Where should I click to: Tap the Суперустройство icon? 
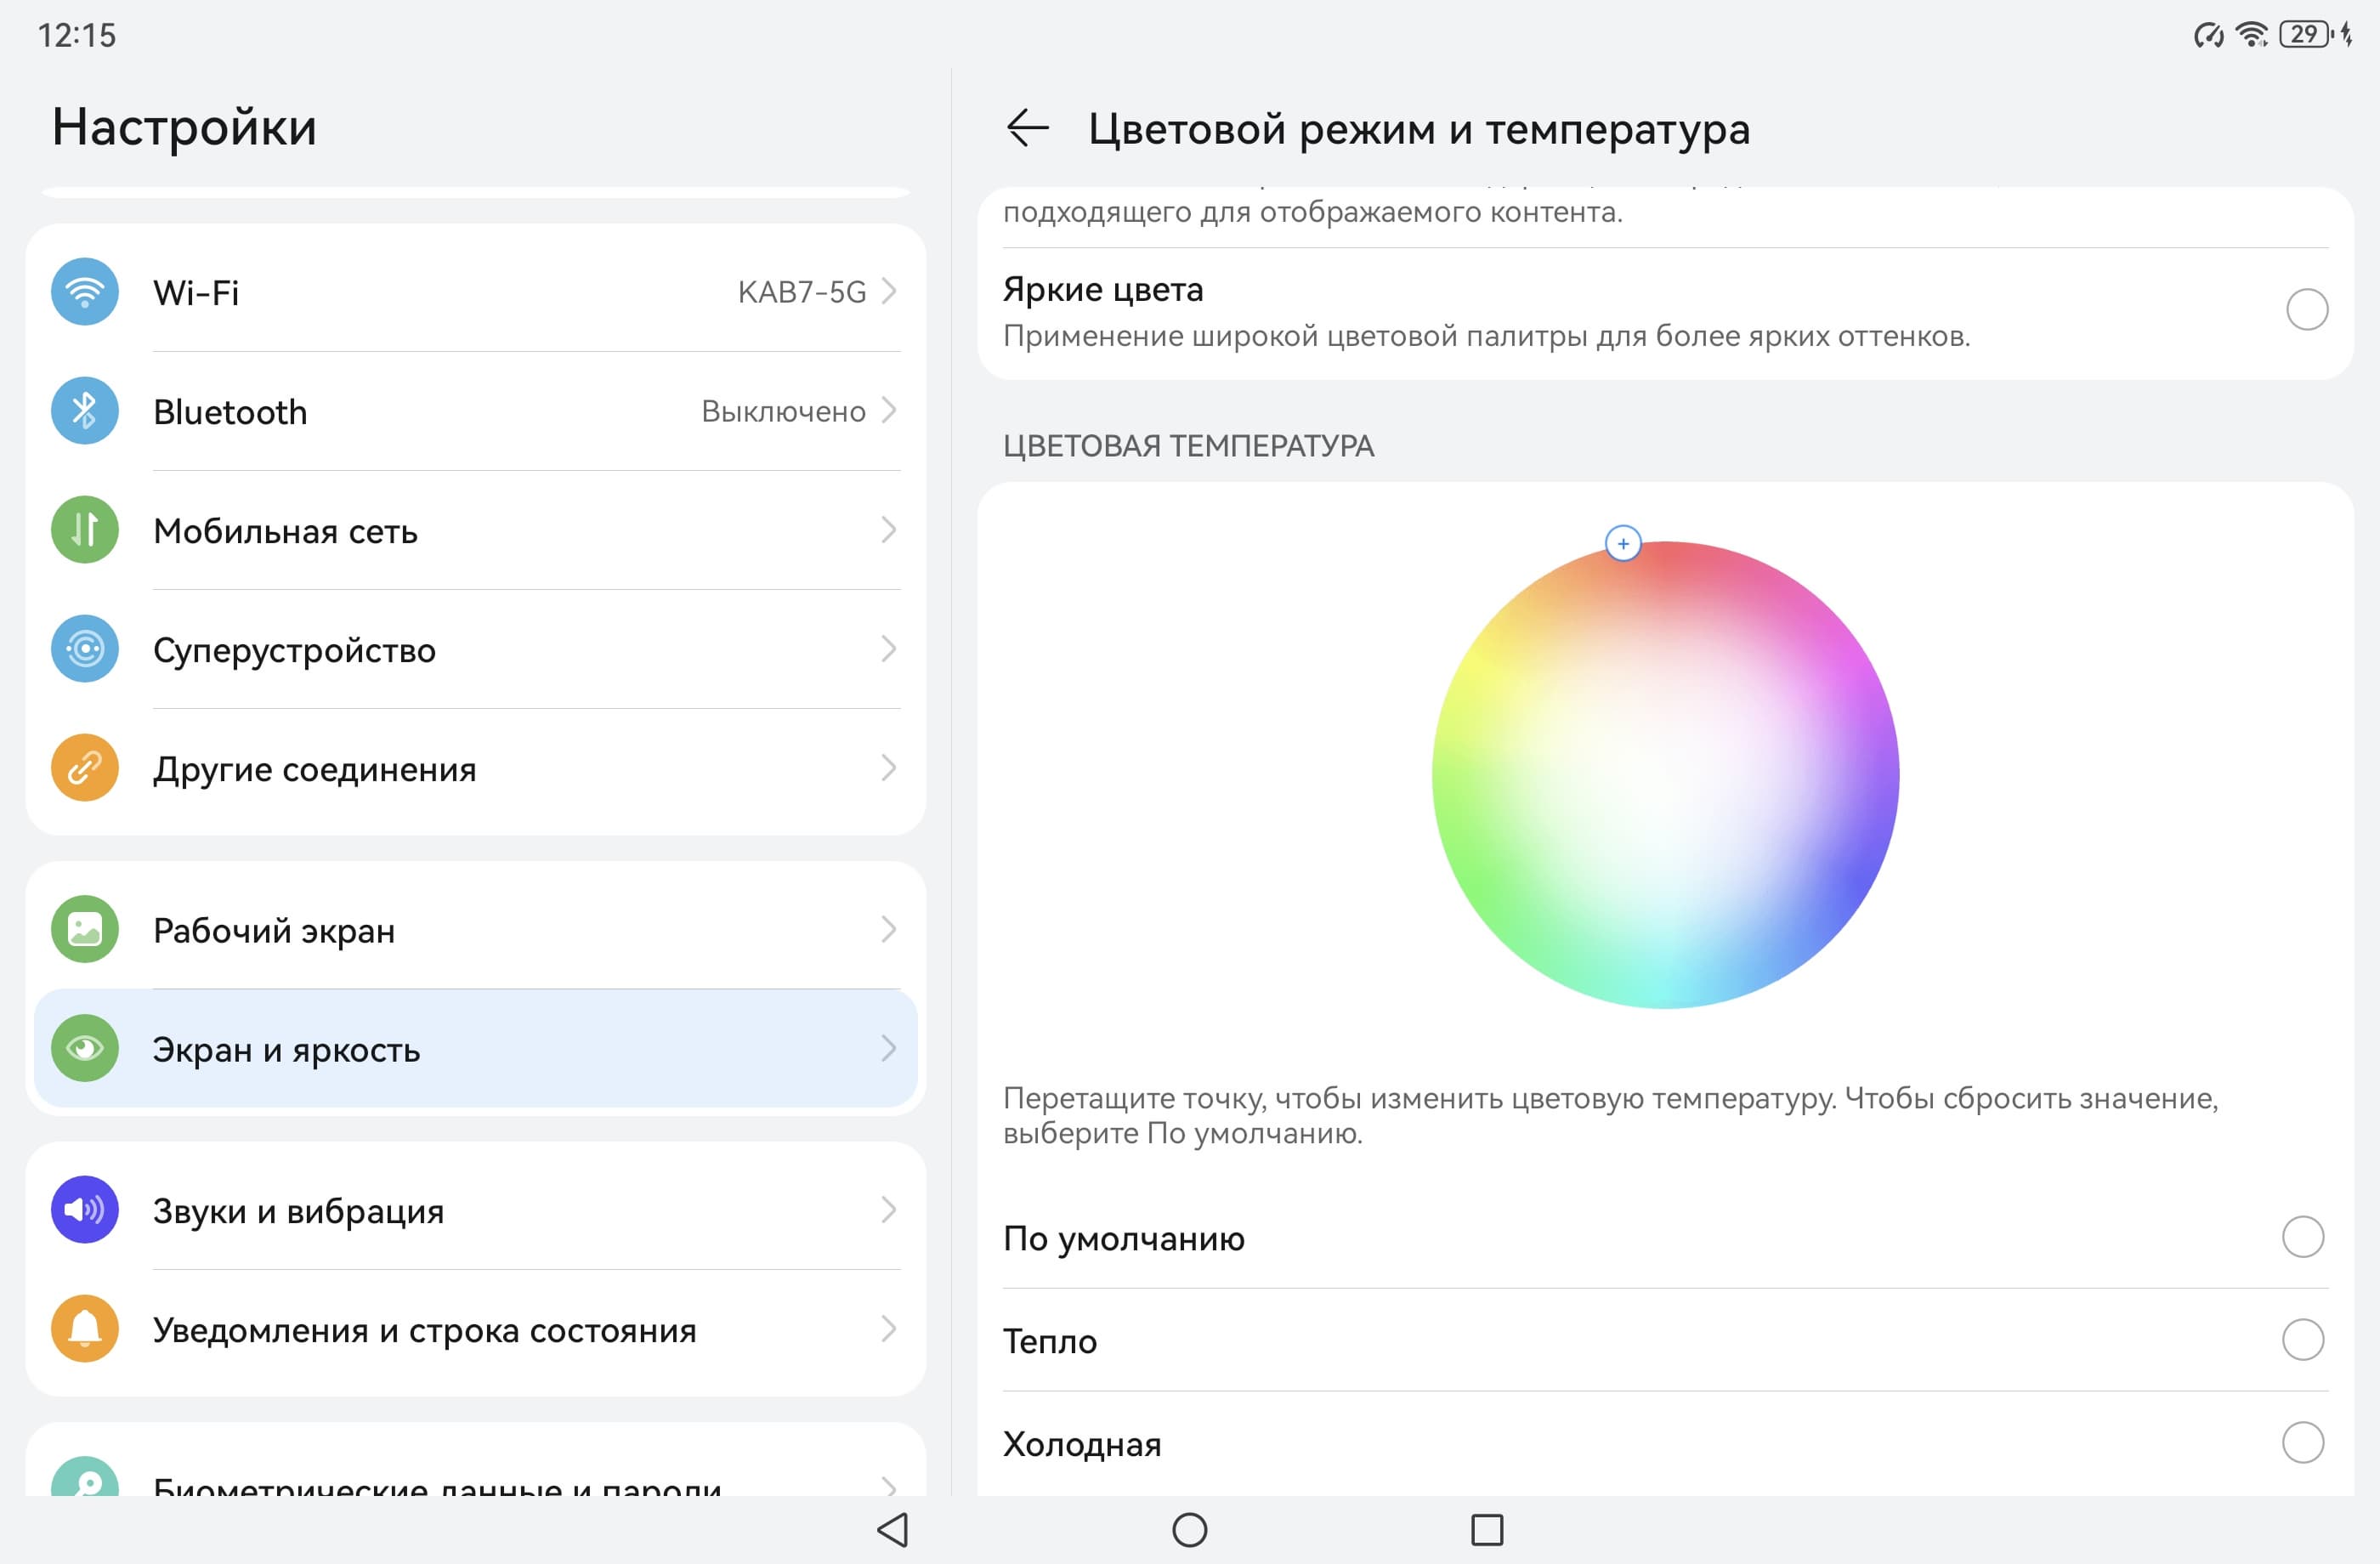point(85,649)
